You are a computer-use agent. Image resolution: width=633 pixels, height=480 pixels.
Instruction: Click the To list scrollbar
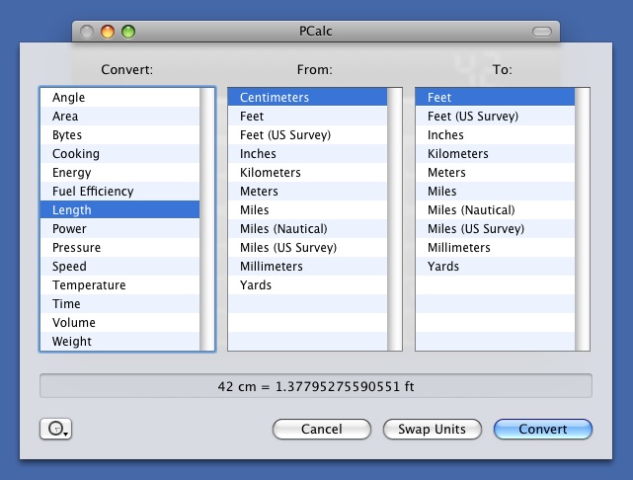pos(583,219)
